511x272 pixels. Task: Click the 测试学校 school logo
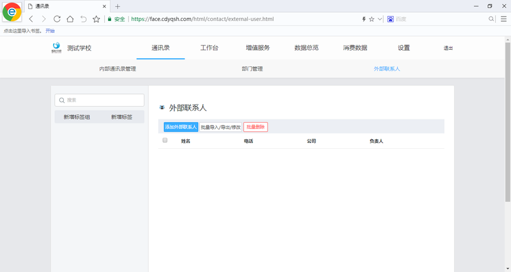pos(56,47)
